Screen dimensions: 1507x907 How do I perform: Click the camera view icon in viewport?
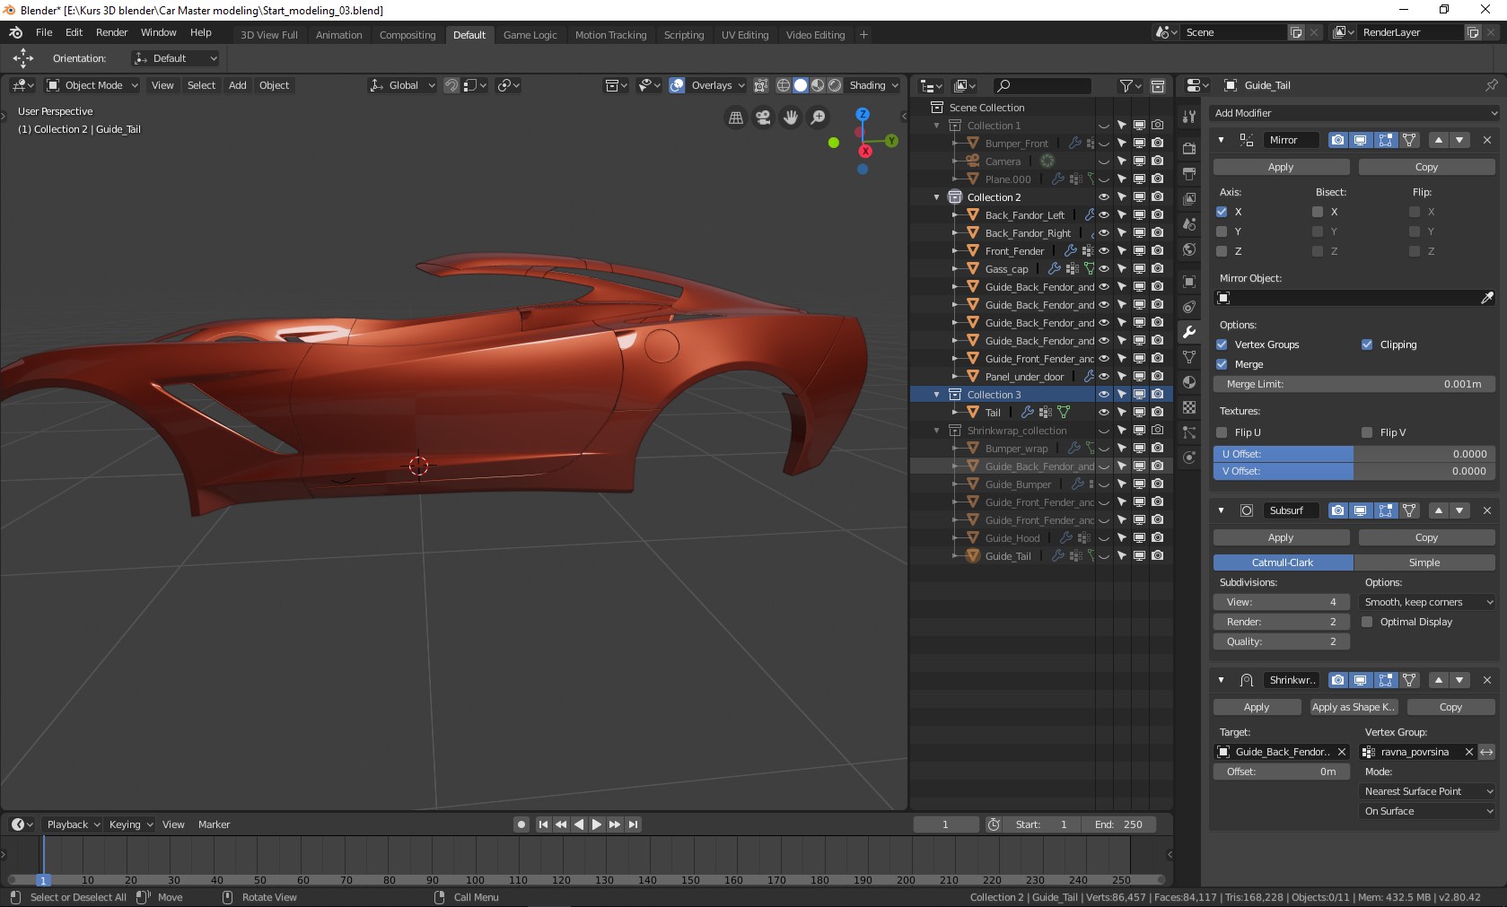point(763,118)
